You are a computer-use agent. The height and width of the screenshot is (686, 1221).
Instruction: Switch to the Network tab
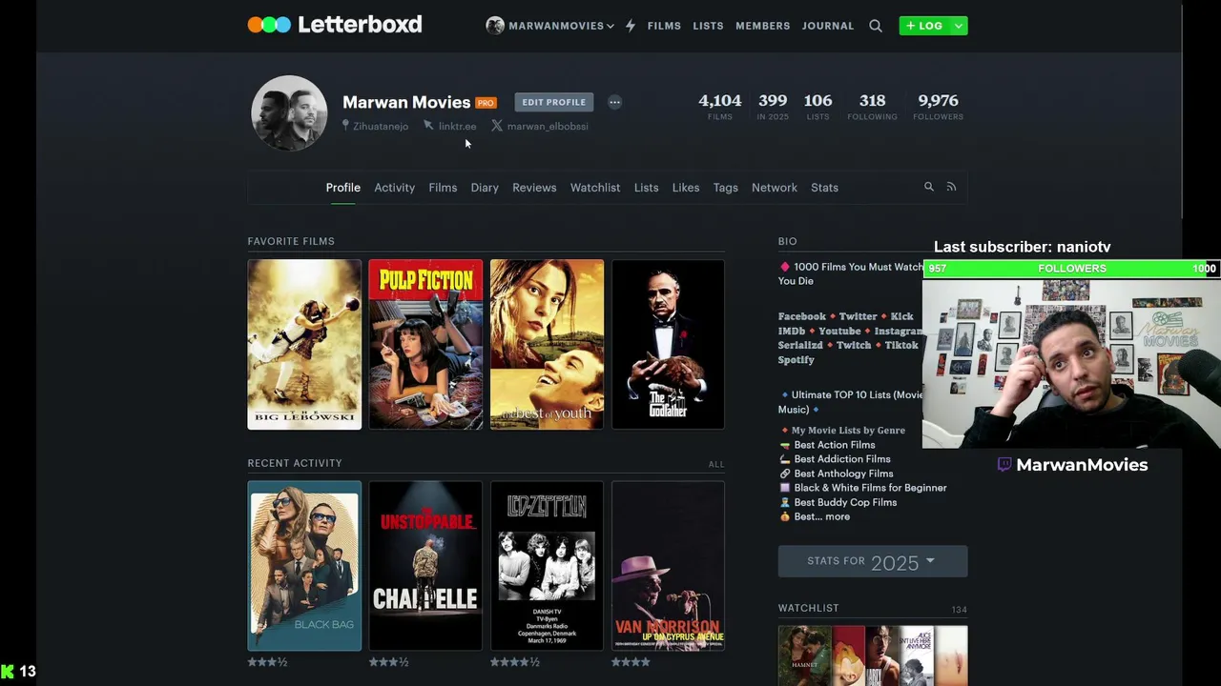774,188
